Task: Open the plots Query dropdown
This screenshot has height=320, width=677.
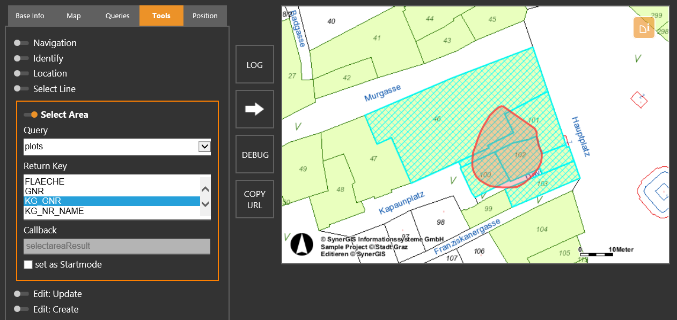Action: 205,146
